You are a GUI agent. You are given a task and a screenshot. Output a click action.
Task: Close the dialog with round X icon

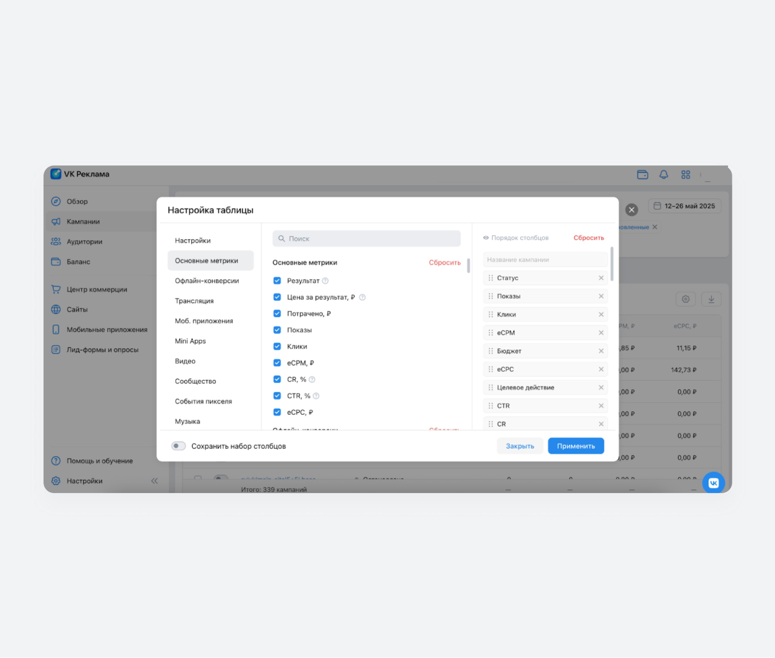632,210
